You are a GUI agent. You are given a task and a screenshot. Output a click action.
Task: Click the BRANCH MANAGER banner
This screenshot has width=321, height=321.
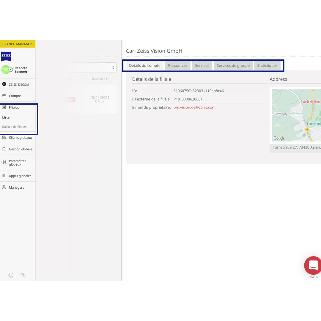pos(18,44)
